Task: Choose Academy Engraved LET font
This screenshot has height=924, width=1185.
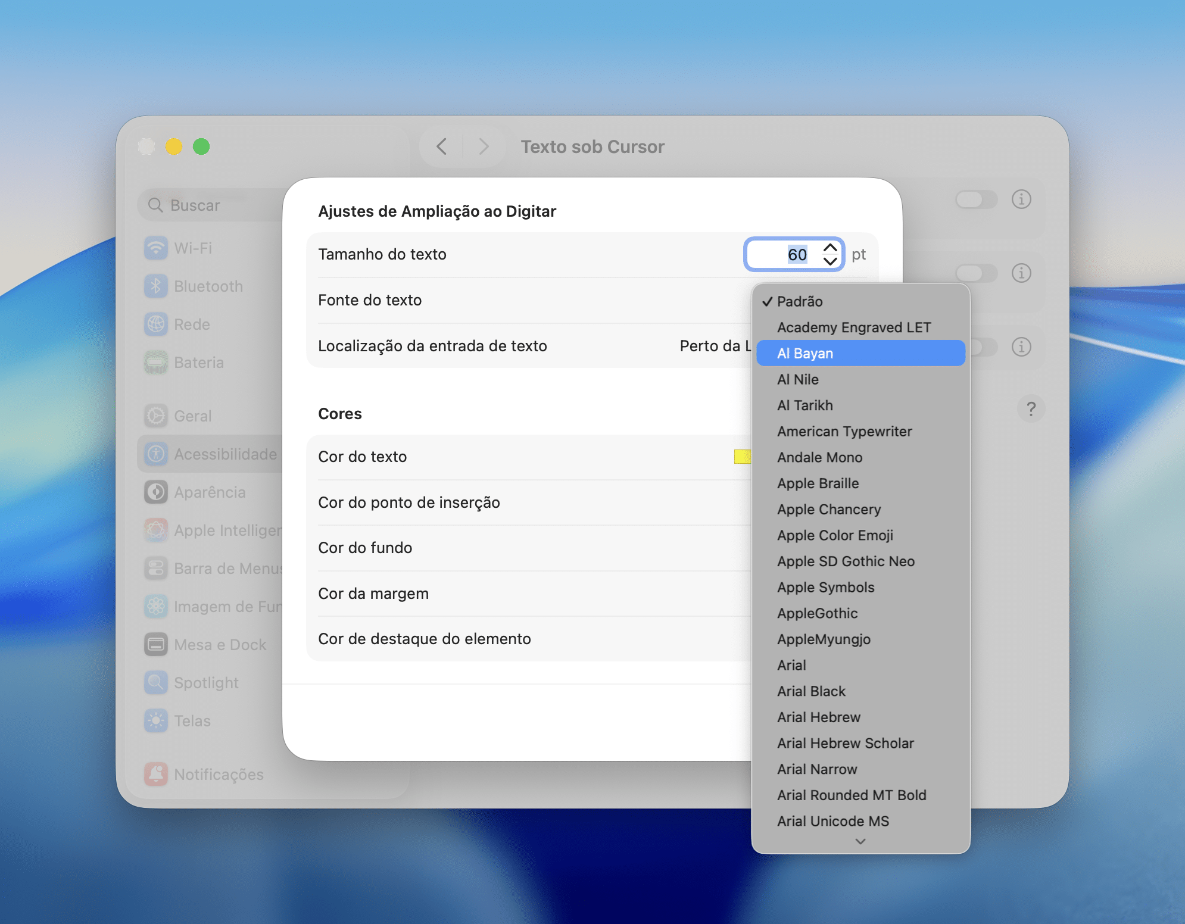Action: click(860, 327)
